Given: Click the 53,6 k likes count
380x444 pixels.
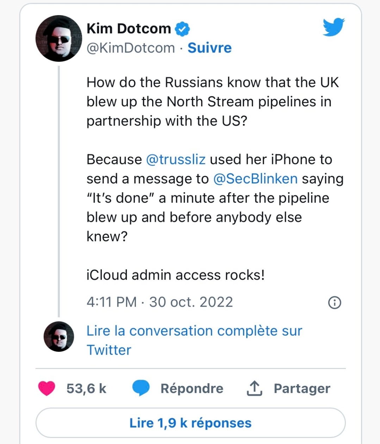Looking at the screenshot, I should click(86, 388).
